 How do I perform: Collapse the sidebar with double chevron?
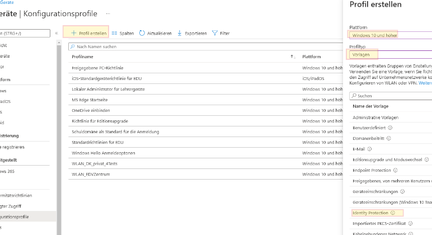[57, 33]
